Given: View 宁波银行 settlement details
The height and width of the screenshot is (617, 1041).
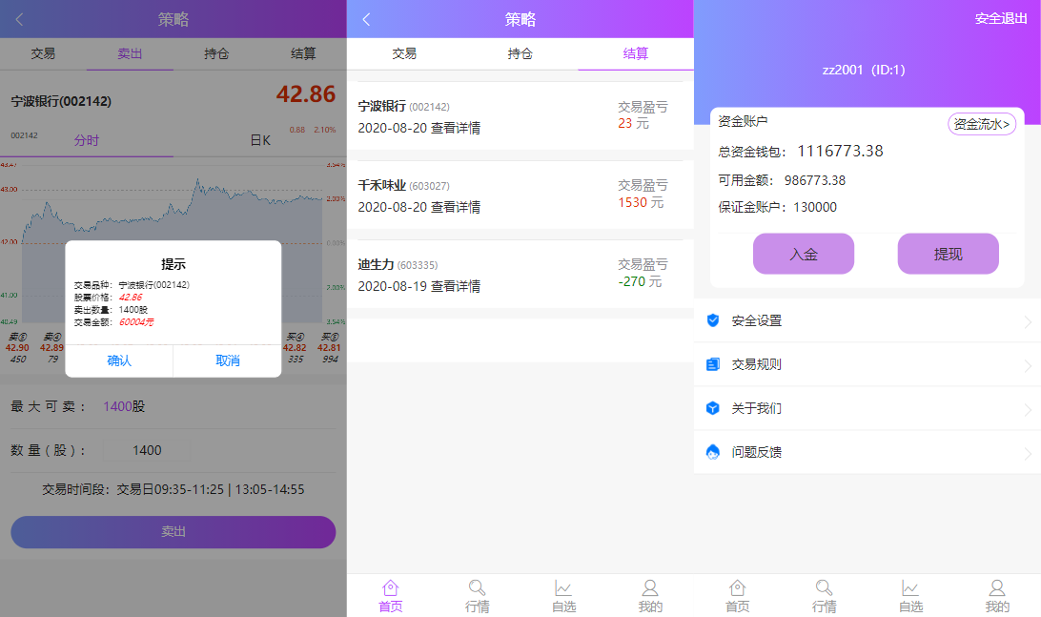Looking at the screenshot, I should click(456, 128).
